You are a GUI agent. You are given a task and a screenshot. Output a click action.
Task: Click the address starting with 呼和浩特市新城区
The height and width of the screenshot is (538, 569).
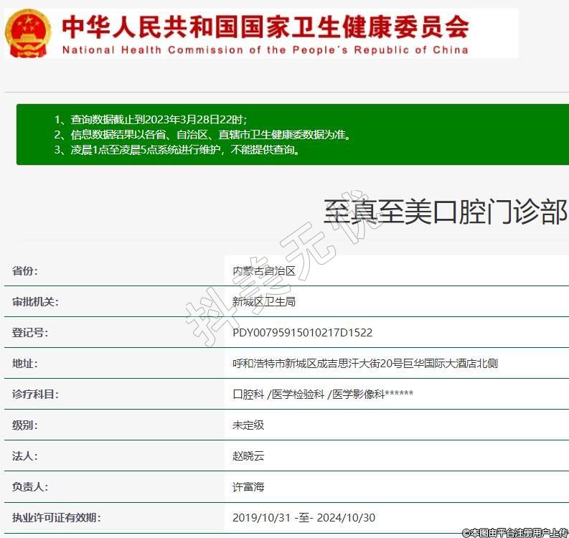(x=365, y=364)
